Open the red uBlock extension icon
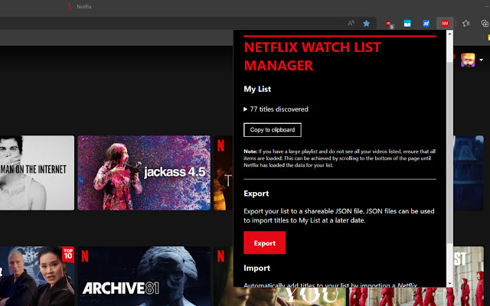Viewport: 490px width, 306px height. tap(390, 23)
